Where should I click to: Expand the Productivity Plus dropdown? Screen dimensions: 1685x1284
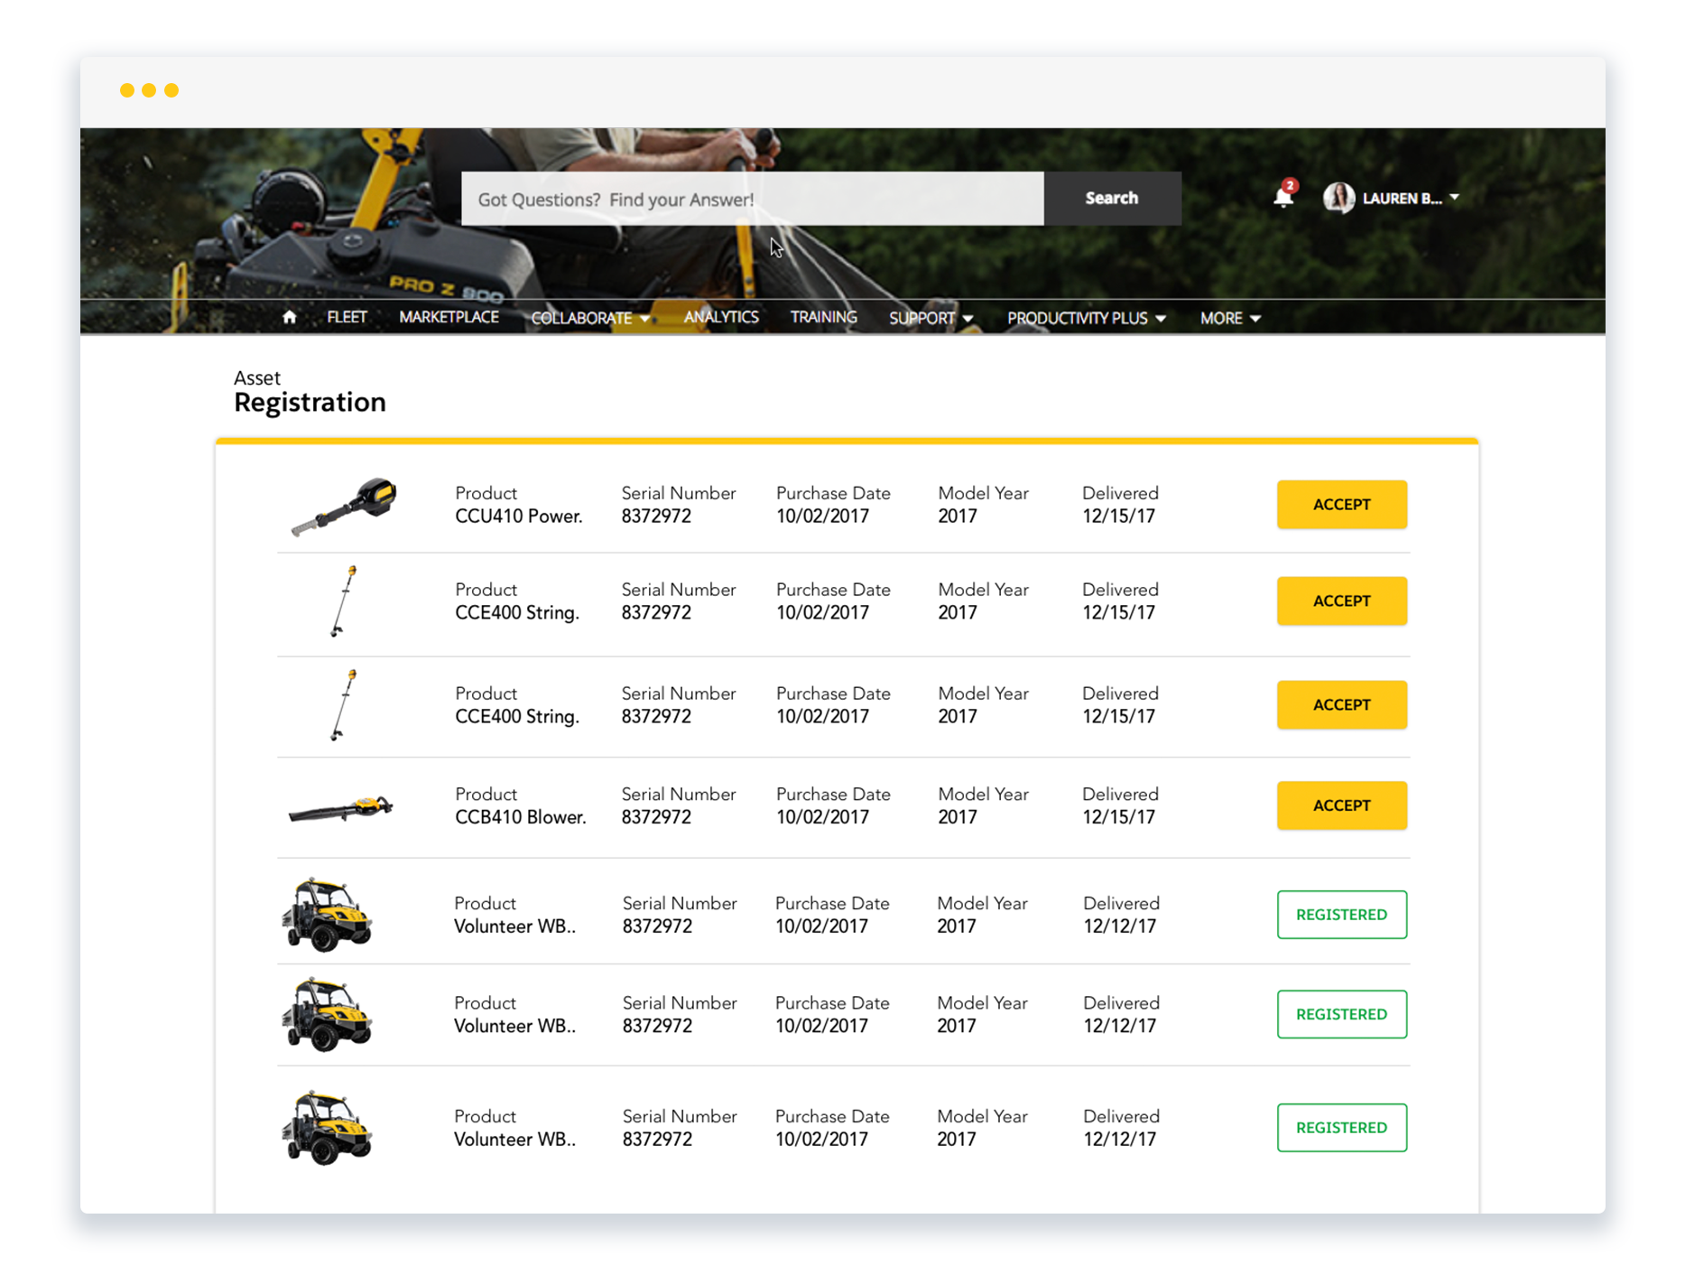point(1086,318)
